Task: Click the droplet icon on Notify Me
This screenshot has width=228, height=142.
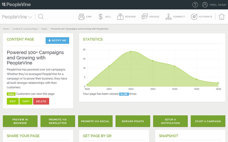Action: [49, 40]
